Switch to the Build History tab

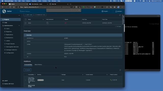click(38, 65)
